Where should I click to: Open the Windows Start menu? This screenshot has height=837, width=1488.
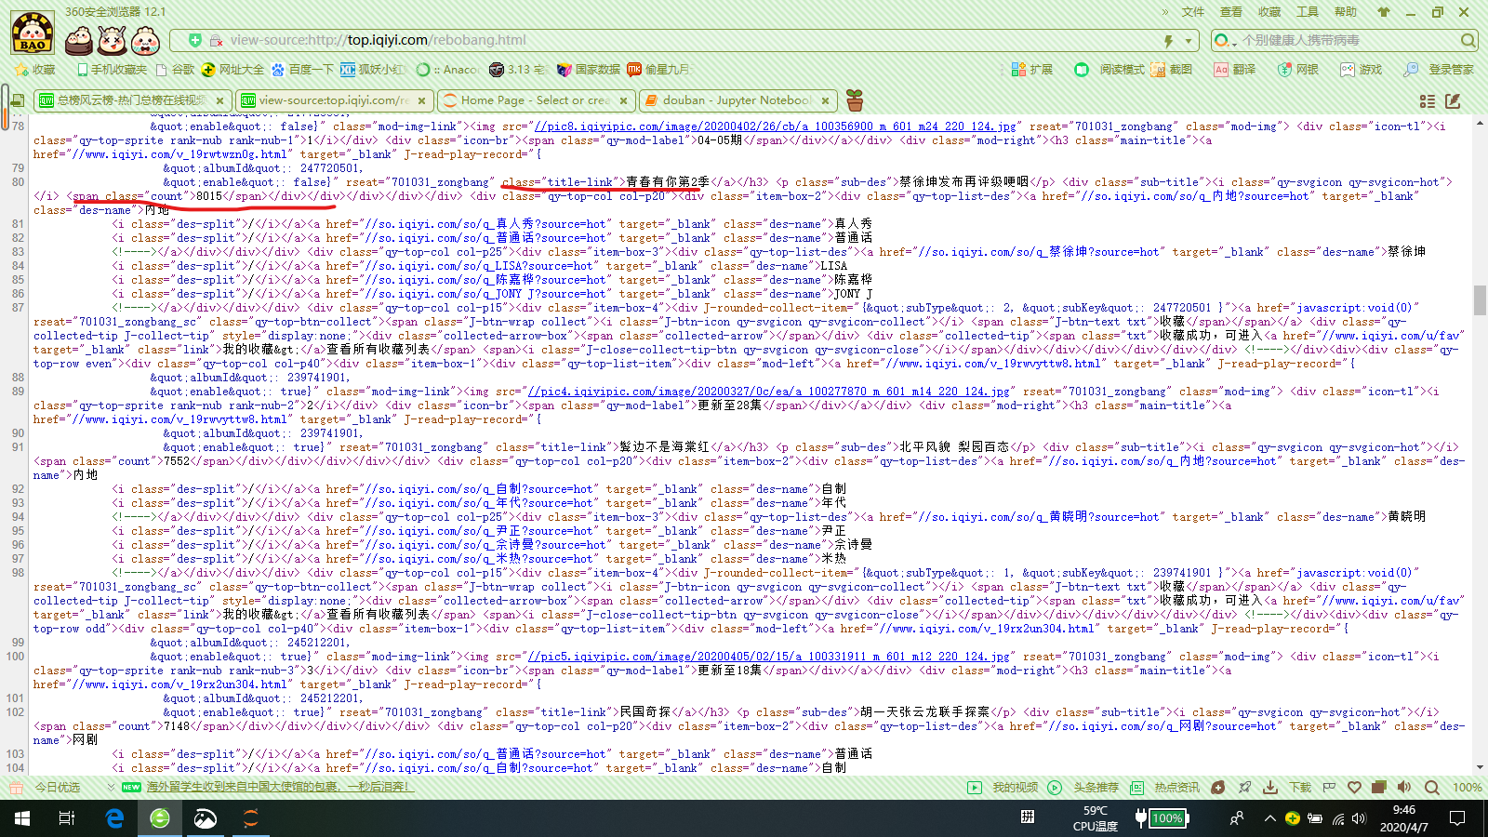pyautogui.click(x=22, y=818)
